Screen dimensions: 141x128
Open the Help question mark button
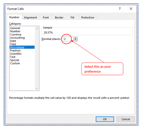click(x=120, y=9)
